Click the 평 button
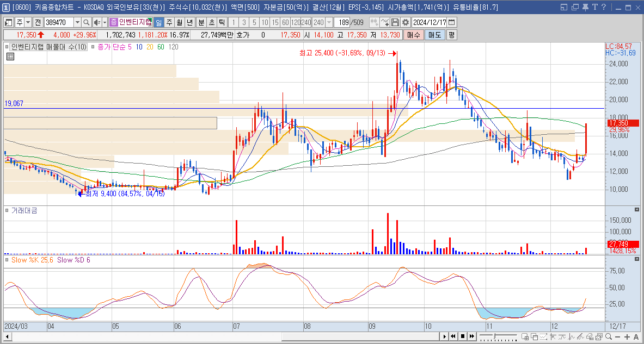Screen dimensions: 644x344 tap(451, 35)
